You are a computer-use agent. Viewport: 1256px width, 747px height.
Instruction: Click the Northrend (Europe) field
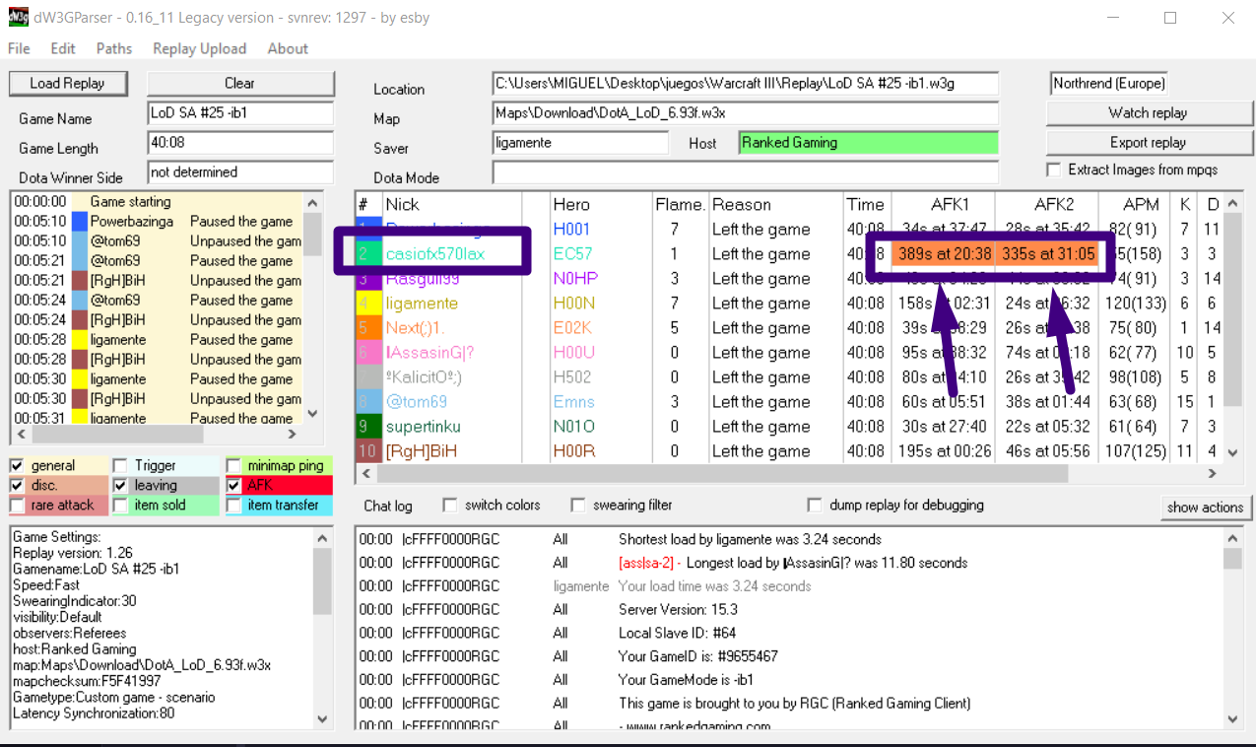(x=1110, y=84)
